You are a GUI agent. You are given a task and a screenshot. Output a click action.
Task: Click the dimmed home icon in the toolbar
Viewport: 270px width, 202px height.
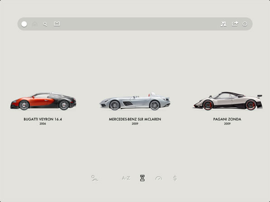point(35,24)
